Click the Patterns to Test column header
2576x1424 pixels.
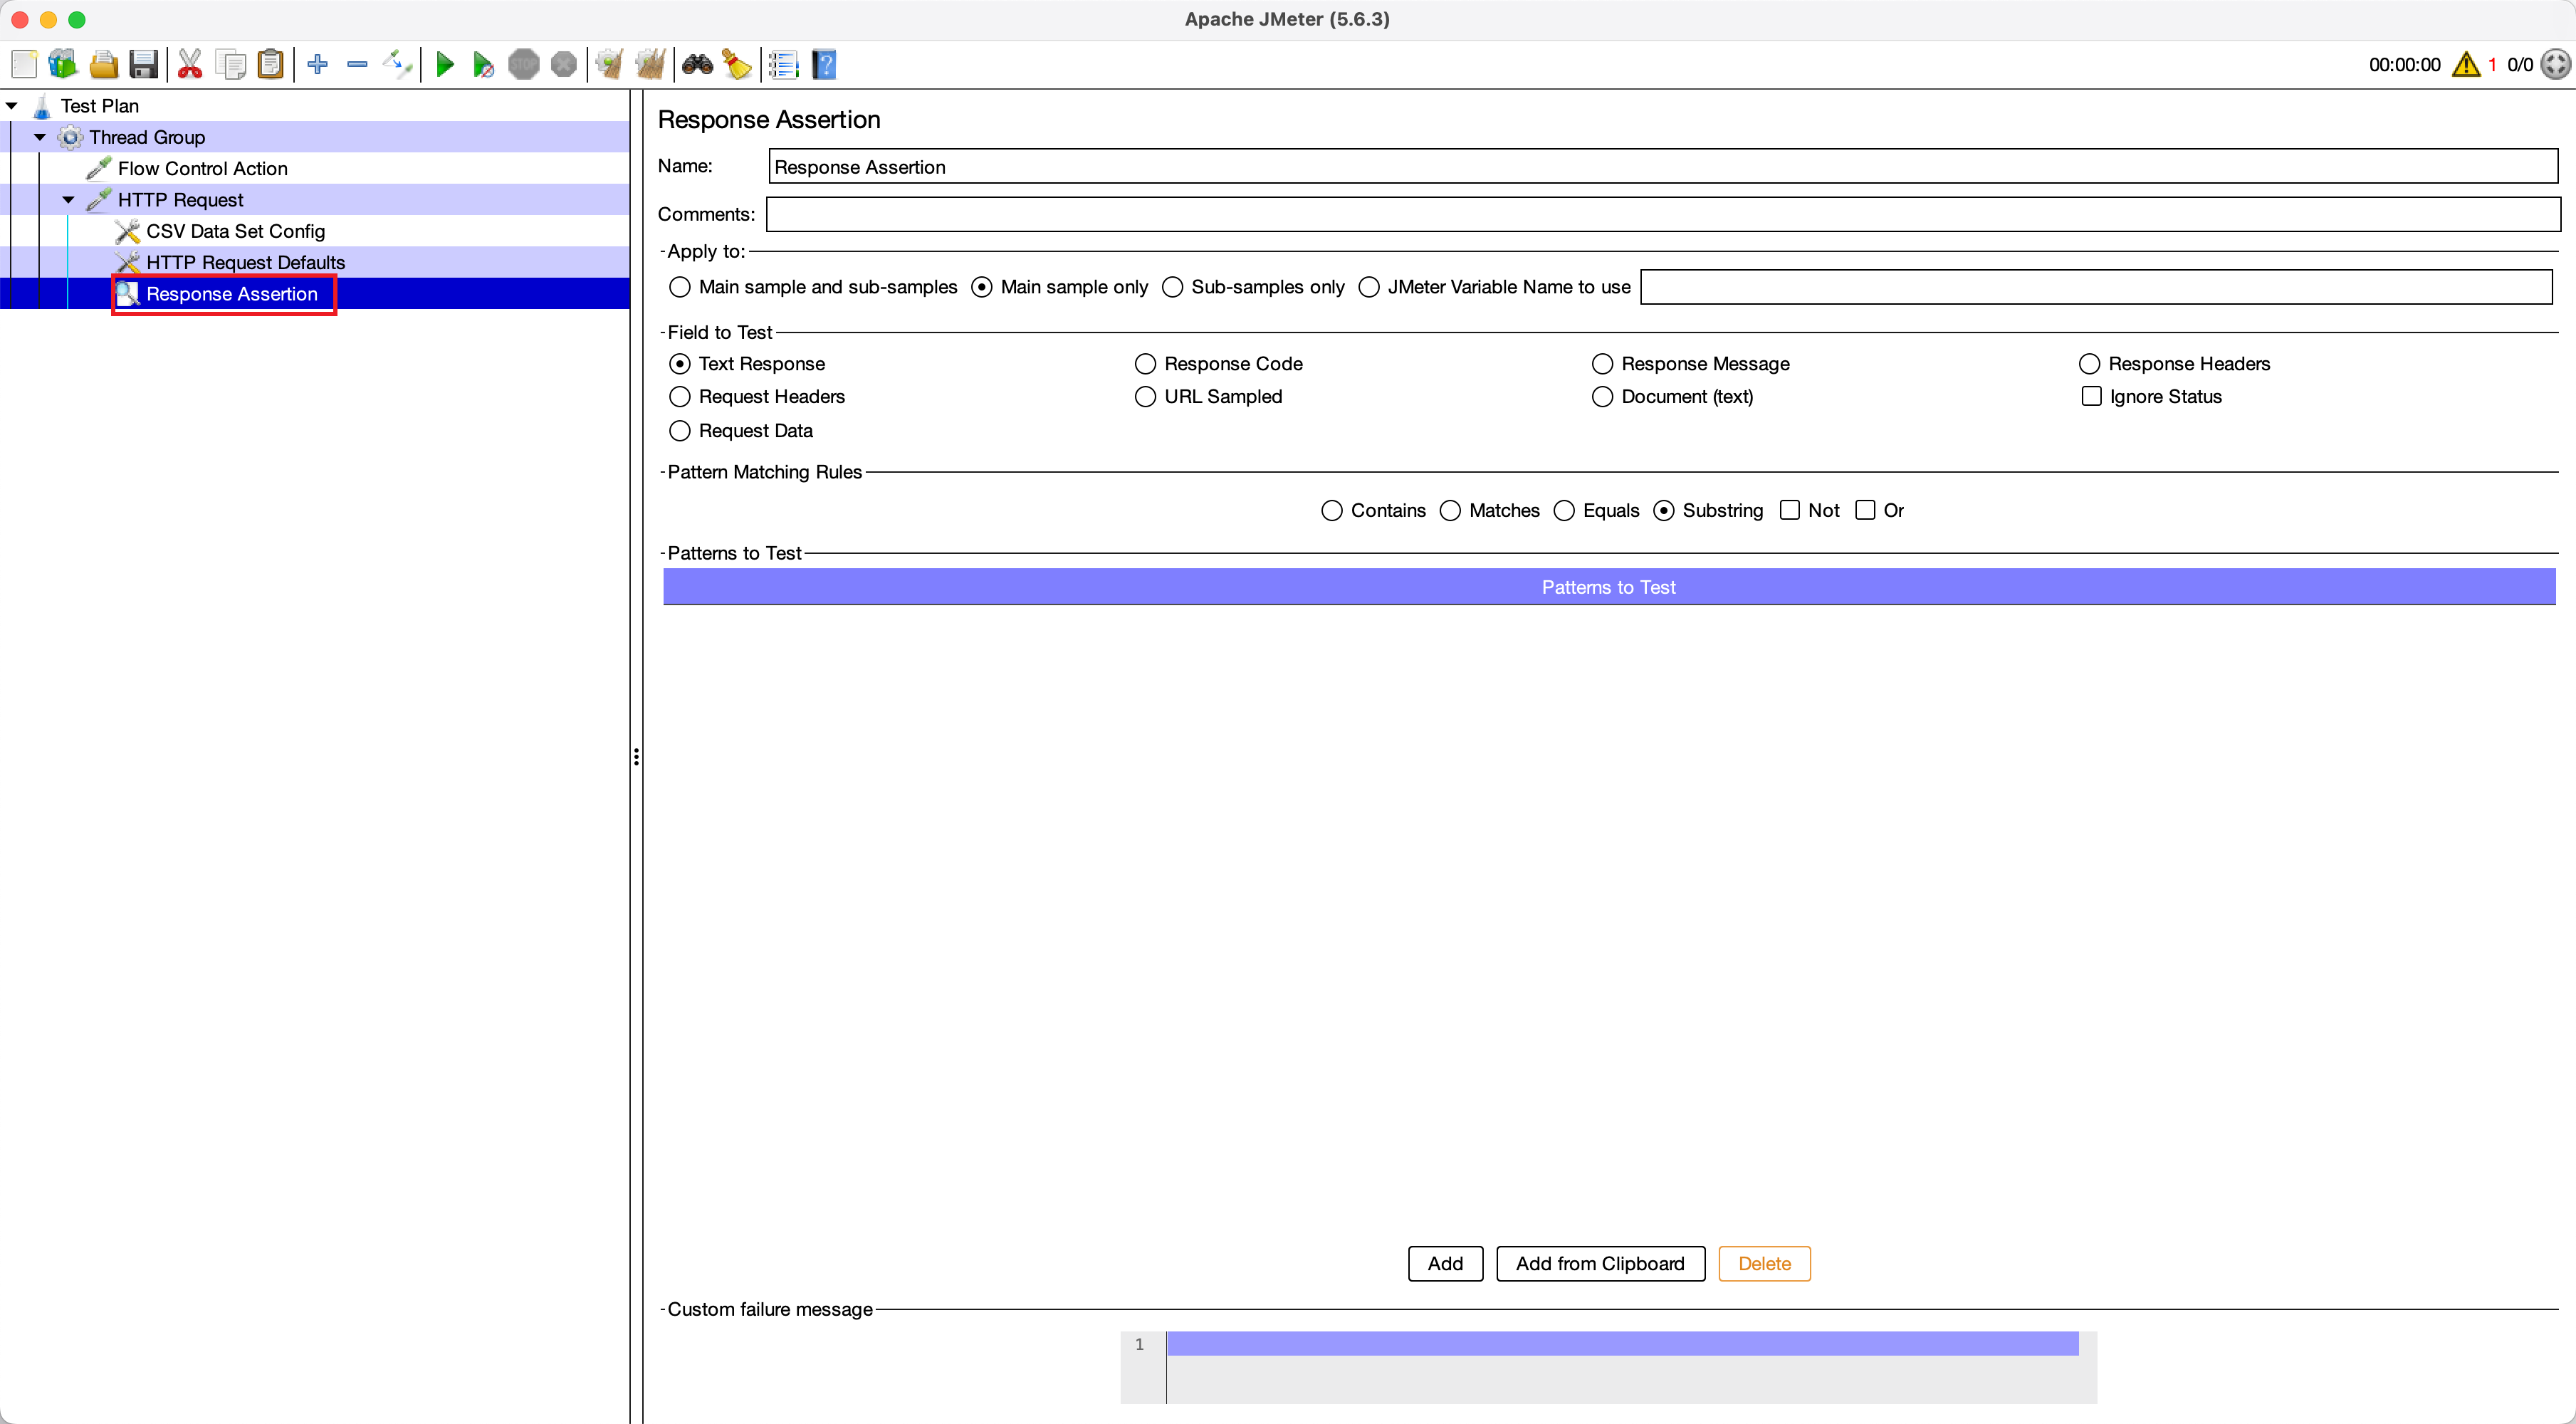point(1609,588)
